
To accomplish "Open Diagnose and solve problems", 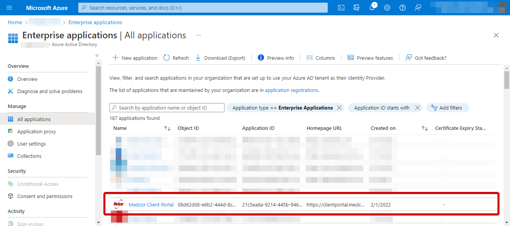I will click(x=50, y=92).
